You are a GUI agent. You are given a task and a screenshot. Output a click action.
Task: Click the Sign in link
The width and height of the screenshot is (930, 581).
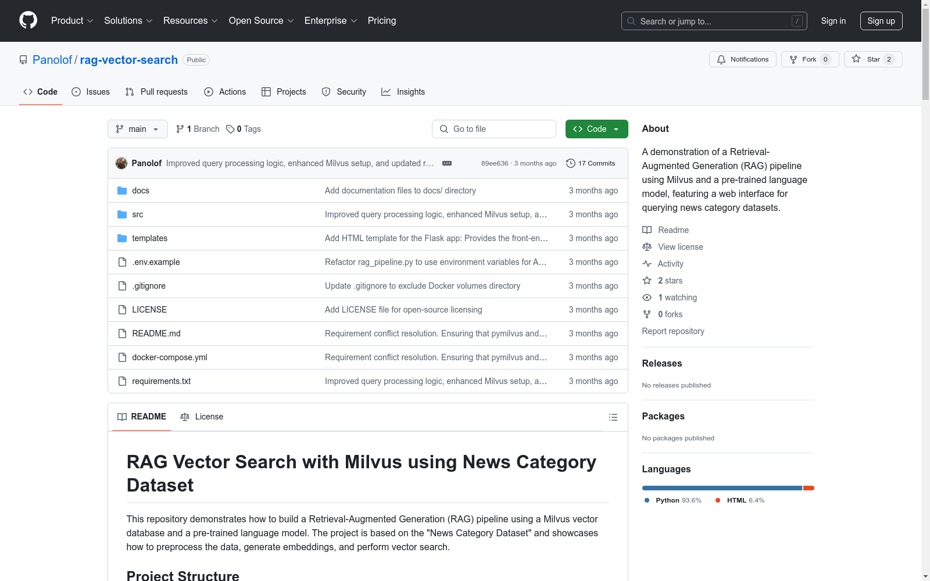coord(834,21)
